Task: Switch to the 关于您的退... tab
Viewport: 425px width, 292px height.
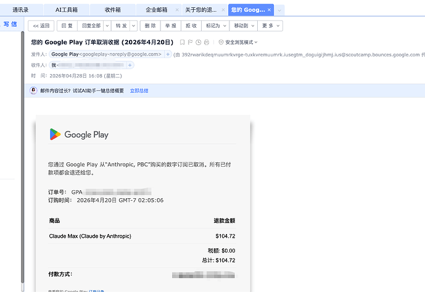Action: (x=201, y=10)
